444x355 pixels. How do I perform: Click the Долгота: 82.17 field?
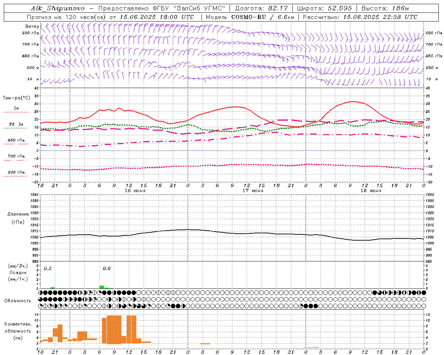click(x=261, y=8)
